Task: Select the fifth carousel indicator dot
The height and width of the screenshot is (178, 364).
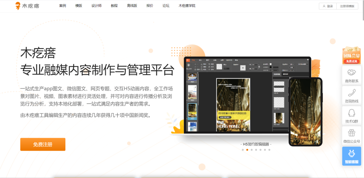Action: click(x=261, y=150)
